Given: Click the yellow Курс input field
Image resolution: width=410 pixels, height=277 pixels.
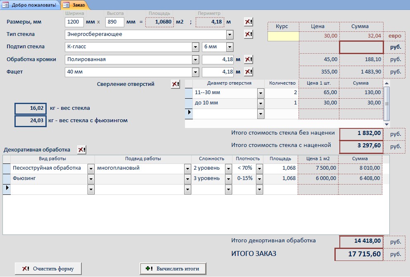Looking at the screenshot, I should (283, 36).
